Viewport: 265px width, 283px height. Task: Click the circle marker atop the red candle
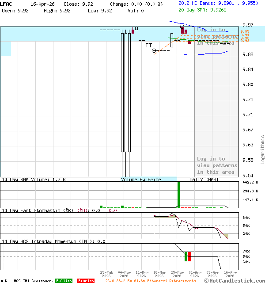tap(182, 27)
